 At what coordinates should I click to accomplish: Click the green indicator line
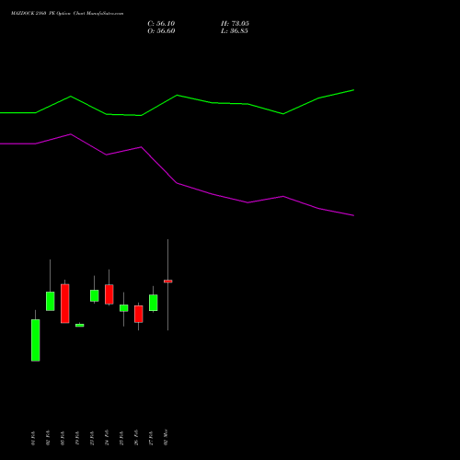click(x=177, y=96)
